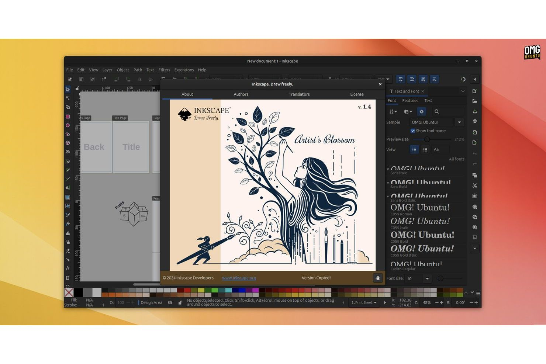Select the Selector arrow tool

68,89
